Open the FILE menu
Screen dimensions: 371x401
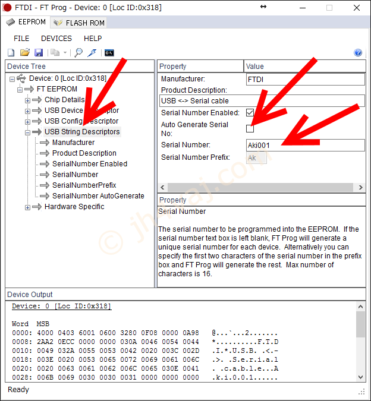[21, 39]
